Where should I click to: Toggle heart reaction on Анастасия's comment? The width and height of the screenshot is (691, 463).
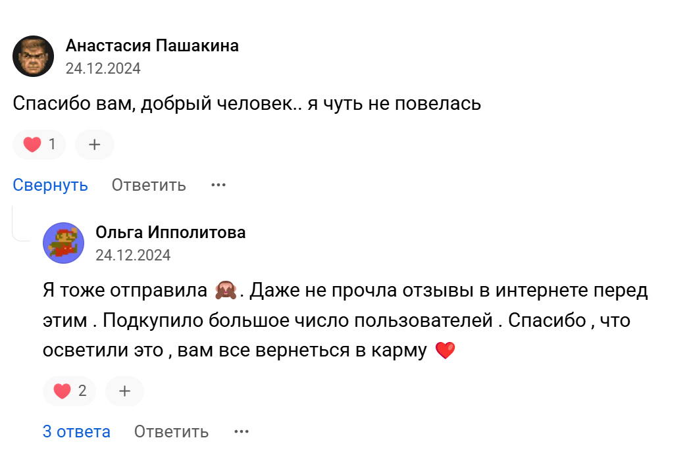tap(39, 144)
